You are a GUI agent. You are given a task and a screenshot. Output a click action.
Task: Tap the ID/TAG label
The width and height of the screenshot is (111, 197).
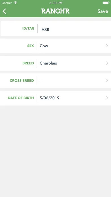pyautogui.click(x=28, y=29)
